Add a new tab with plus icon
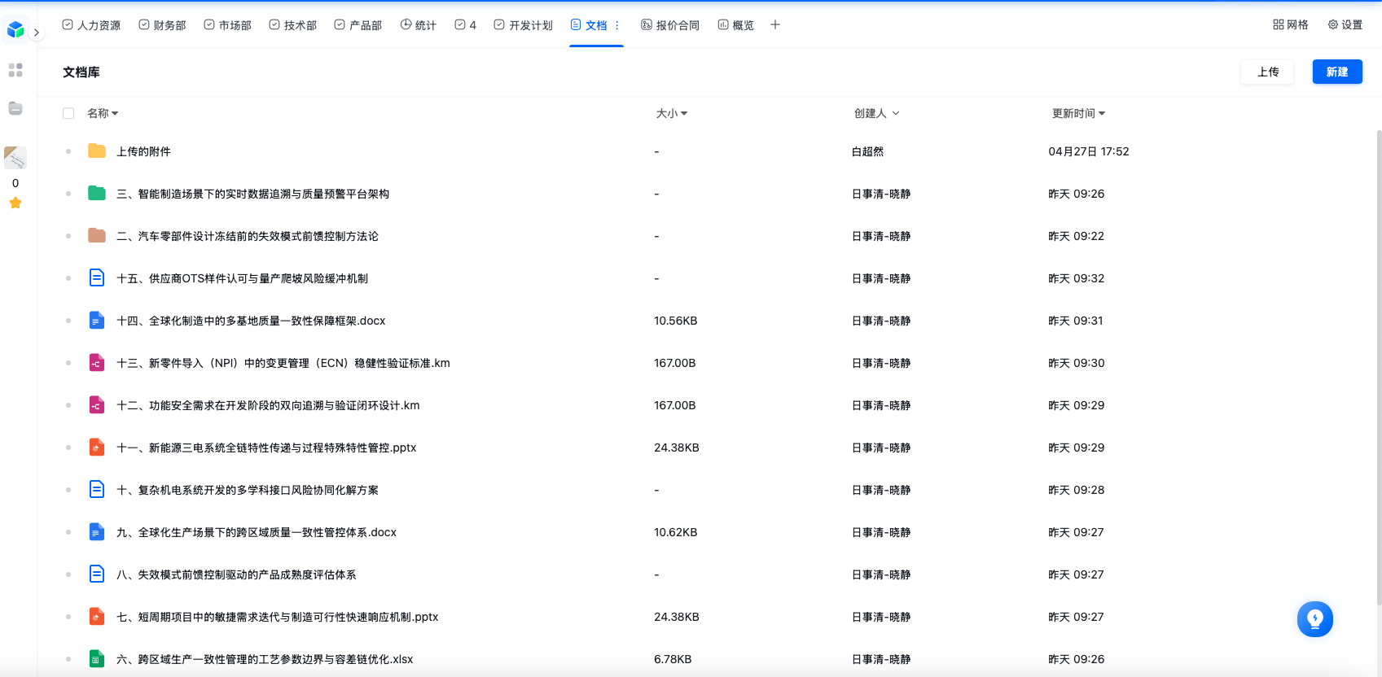 click(x=775, y=25)
